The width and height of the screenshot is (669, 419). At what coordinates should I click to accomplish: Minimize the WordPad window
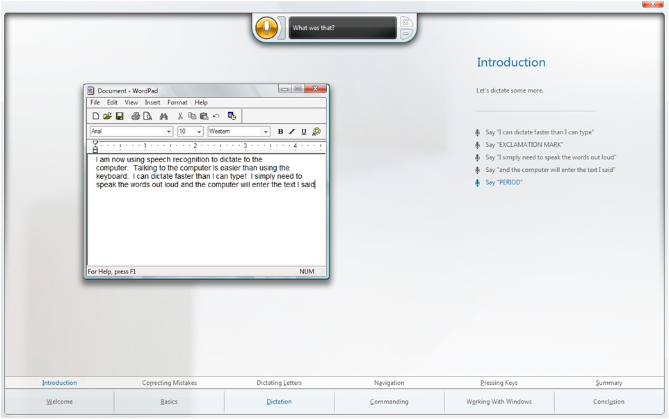point(284,89)
